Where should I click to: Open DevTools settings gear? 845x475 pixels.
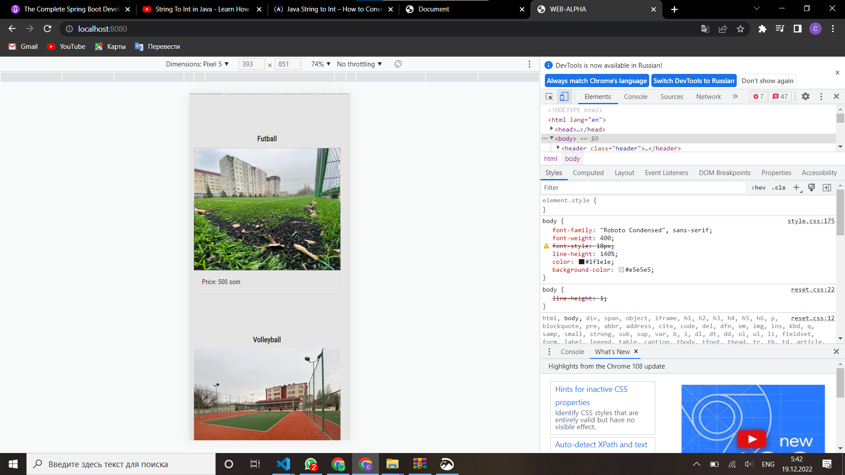[x=805, y=97]
